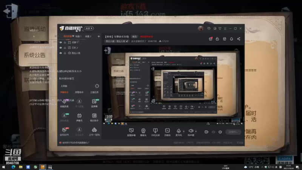Launch Microsoft Edge from the taskbar
Viewport: 302px width, 170px height.
[x=13, y=167]
